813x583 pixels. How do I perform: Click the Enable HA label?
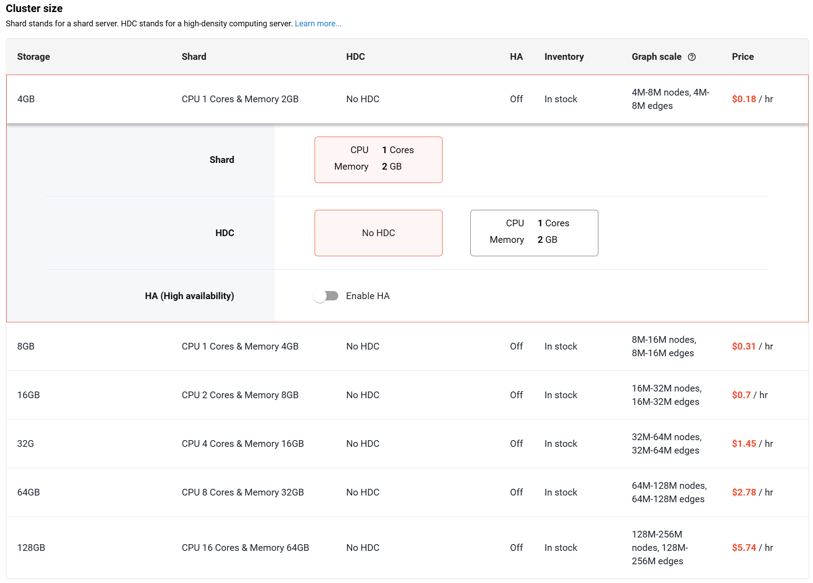(x=368, y=296)
